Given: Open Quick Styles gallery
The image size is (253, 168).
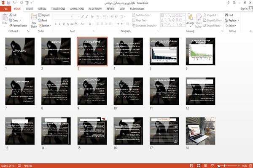Looking at the screenshot, I should [x=199, y=21].
